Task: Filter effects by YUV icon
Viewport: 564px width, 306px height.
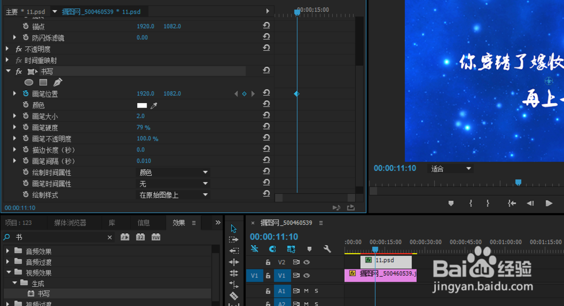Action: (x=156, y=237)
